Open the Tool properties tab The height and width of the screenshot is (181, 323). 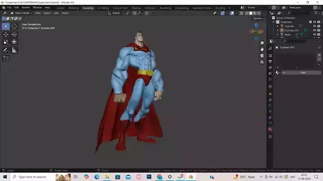pyautogui.click(x=270, y=49)
